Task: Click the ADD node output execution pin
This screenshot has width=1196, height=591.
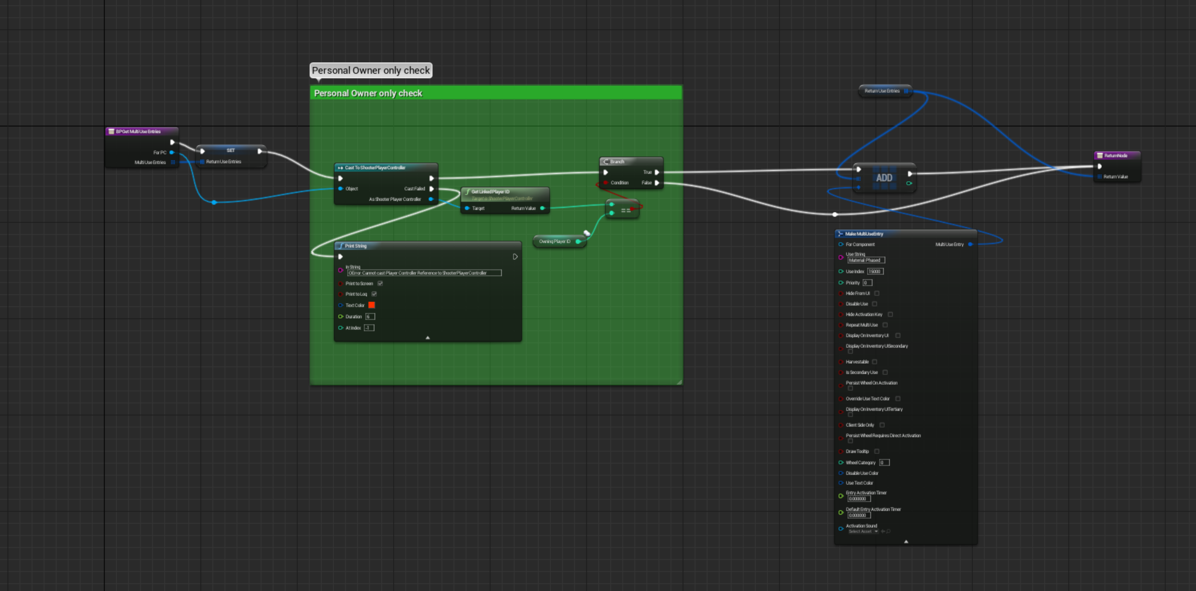Action: 910,174
